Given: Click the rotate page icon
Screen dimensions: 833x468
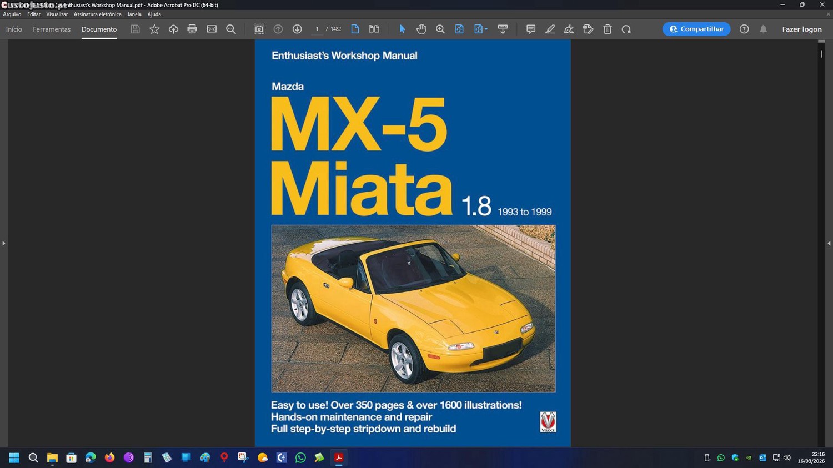Looking at the screenshot, I should (626, 29).
